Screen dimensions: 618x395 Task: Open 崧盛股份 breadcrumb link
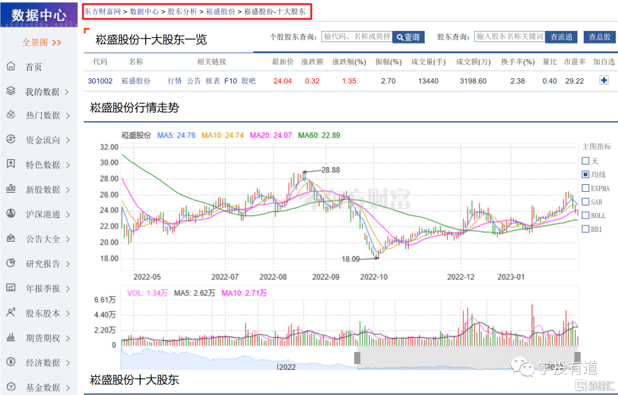click(220, 11)
